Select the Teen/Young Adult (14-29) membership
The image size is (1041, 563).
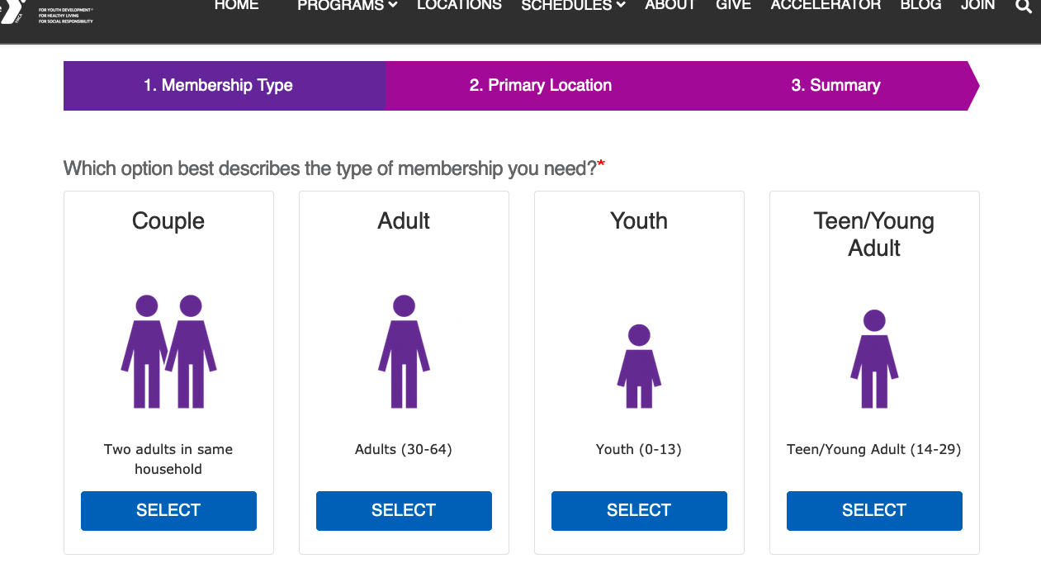pos(874,510)
